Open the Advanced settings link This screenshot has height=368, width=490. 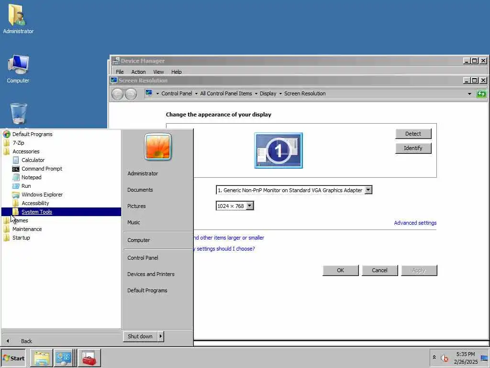tap(415, 223)
